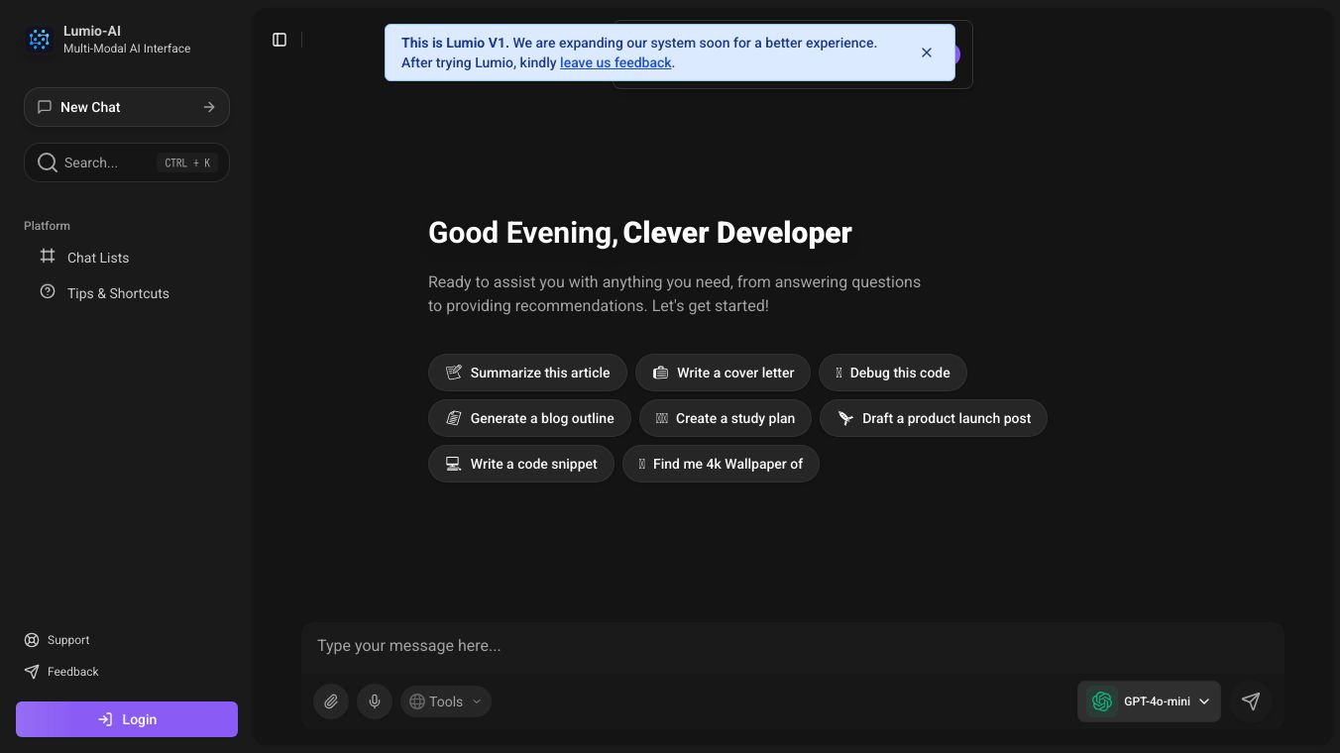The image size is (1340, 753).
Task: Click the "Platform" section label
Action: point(47,226)
